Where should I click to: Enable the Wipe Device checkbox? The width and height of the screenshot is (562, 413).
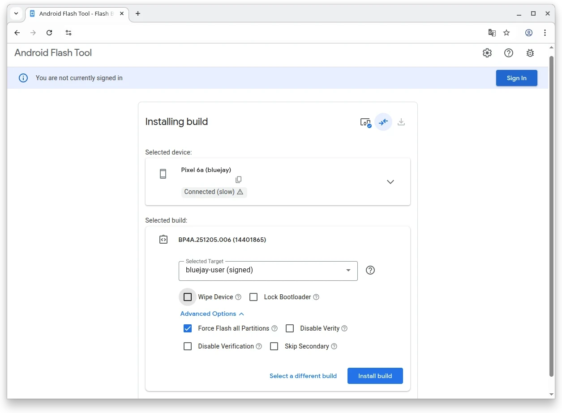(x=188, y=297)
